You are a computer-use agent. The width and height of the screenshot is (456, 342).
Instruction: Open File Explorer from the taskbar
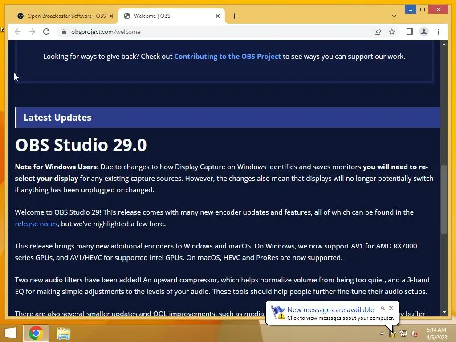pos(63,333)
